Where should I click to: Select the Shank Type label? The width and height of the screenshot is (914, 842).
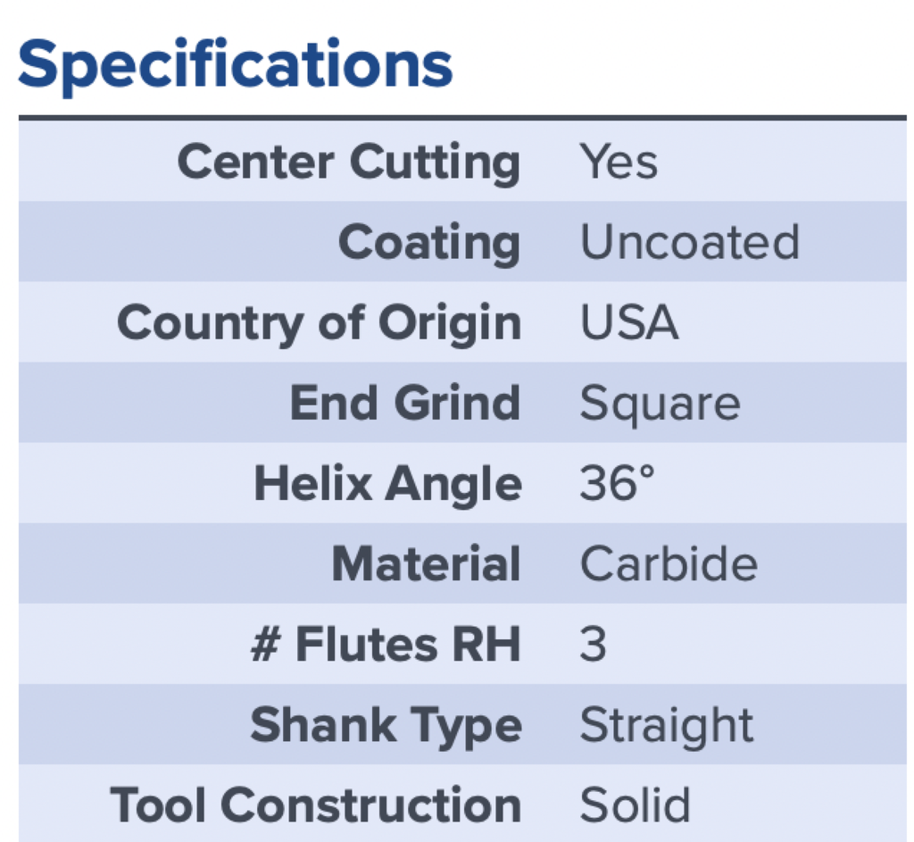point(386,727)
